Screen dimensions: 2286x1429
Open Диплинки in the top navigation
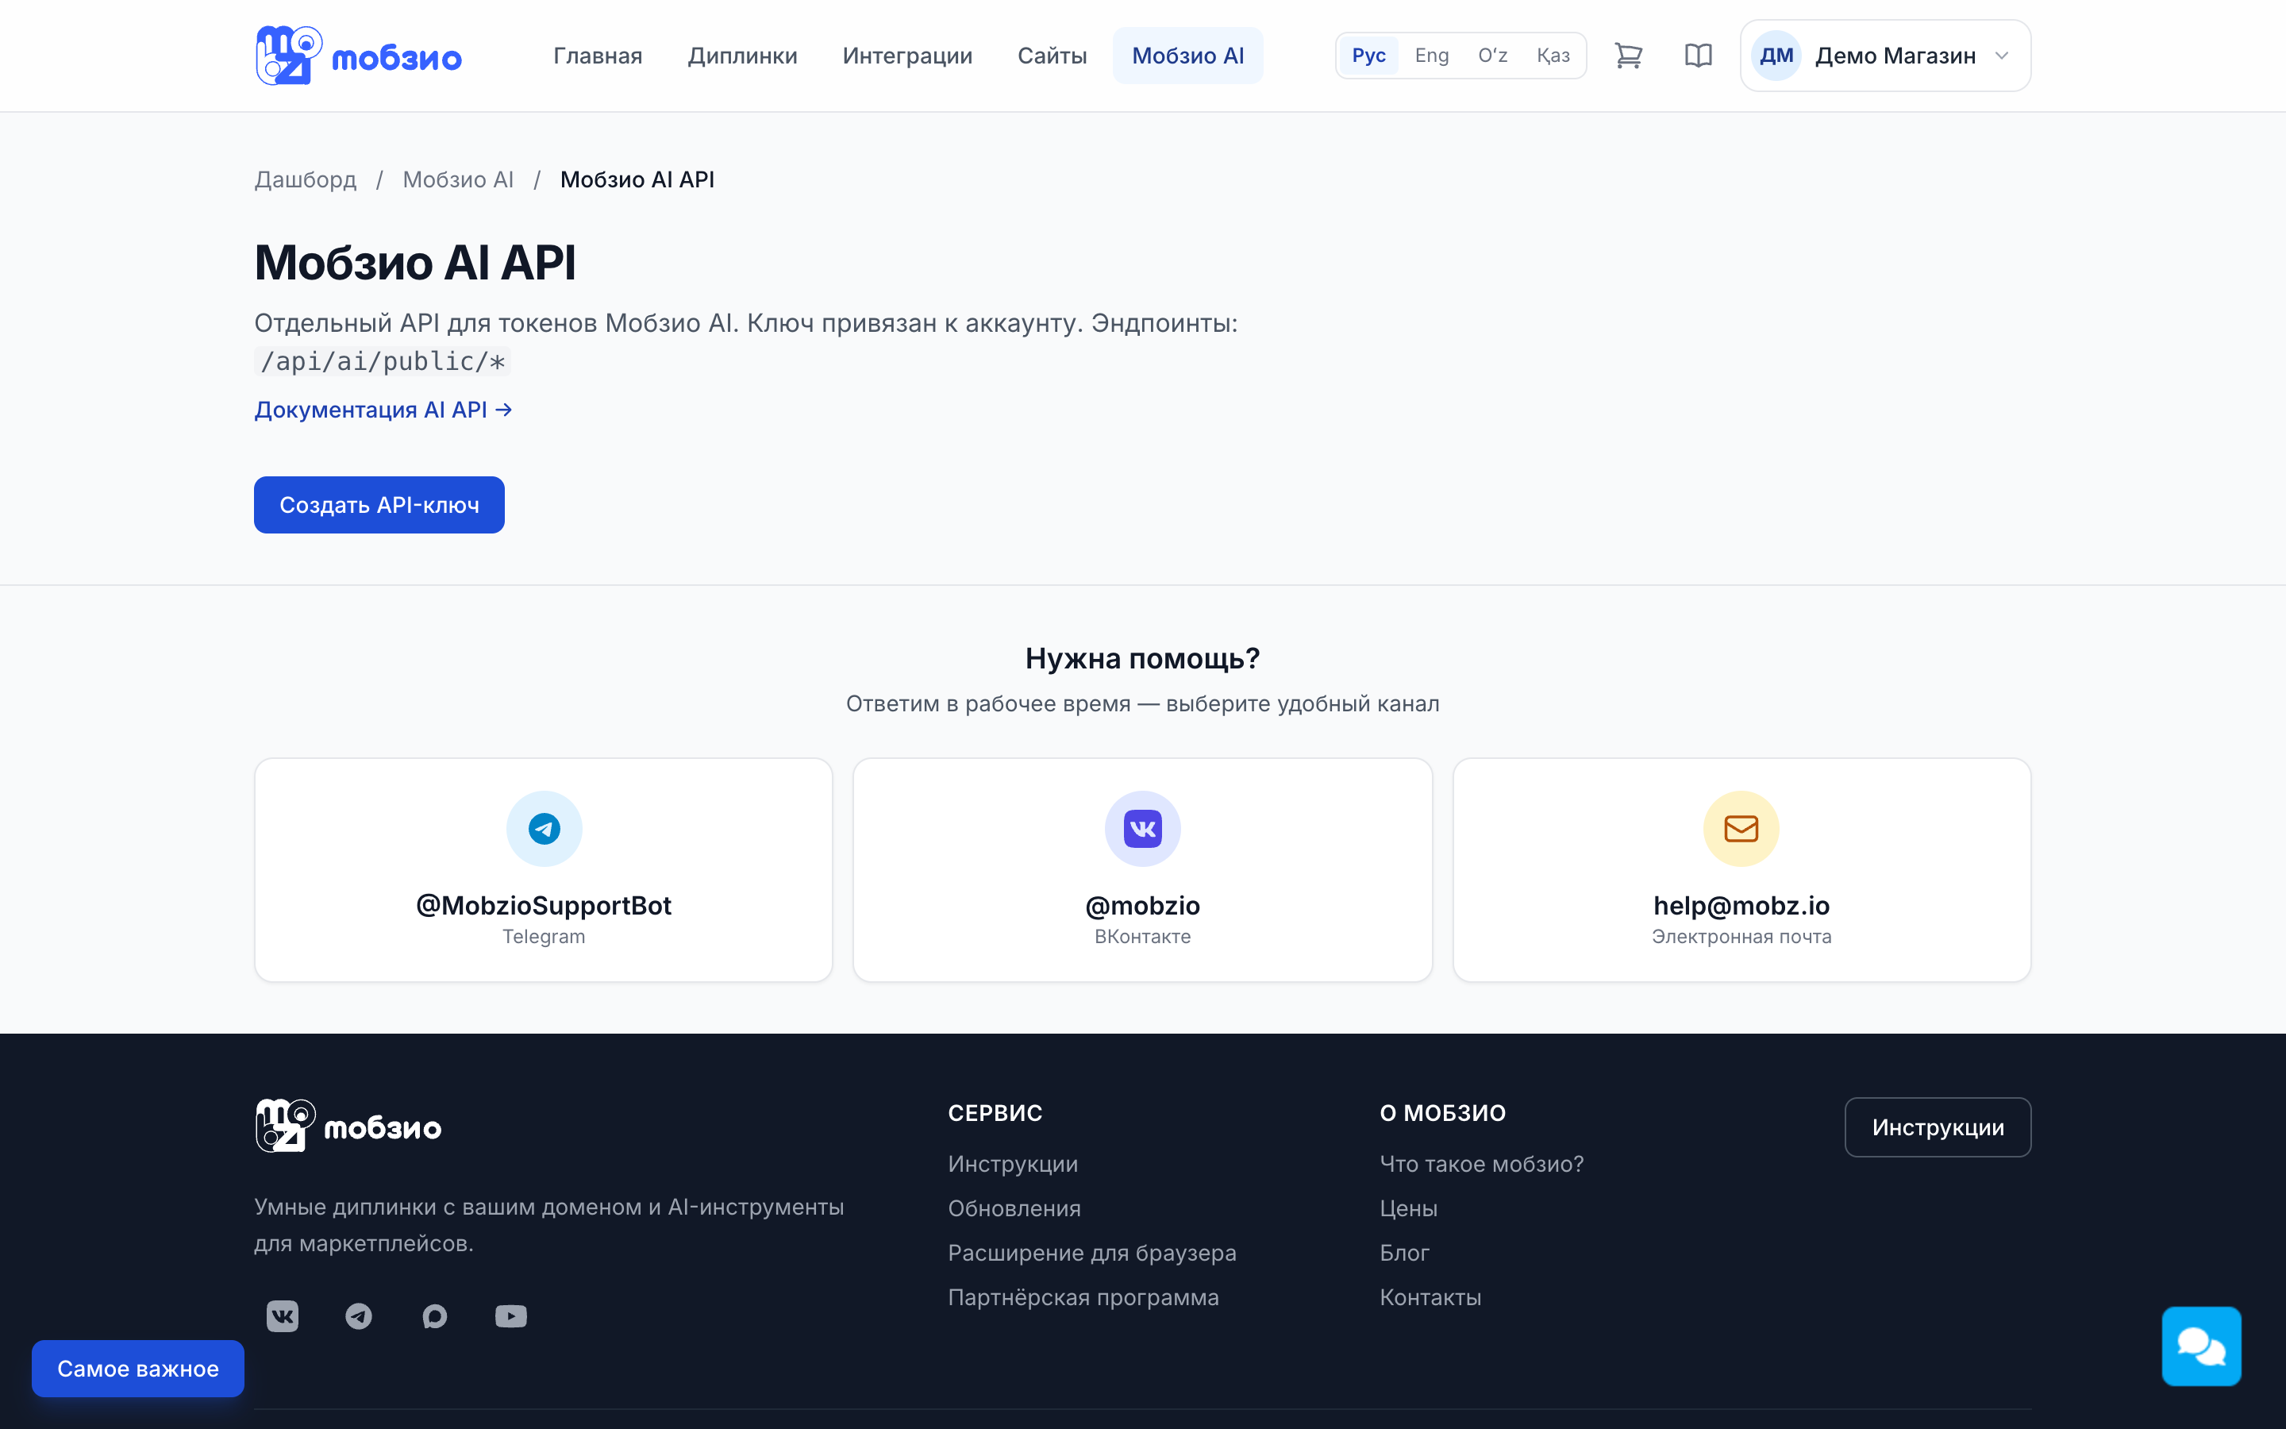point(742,56)
